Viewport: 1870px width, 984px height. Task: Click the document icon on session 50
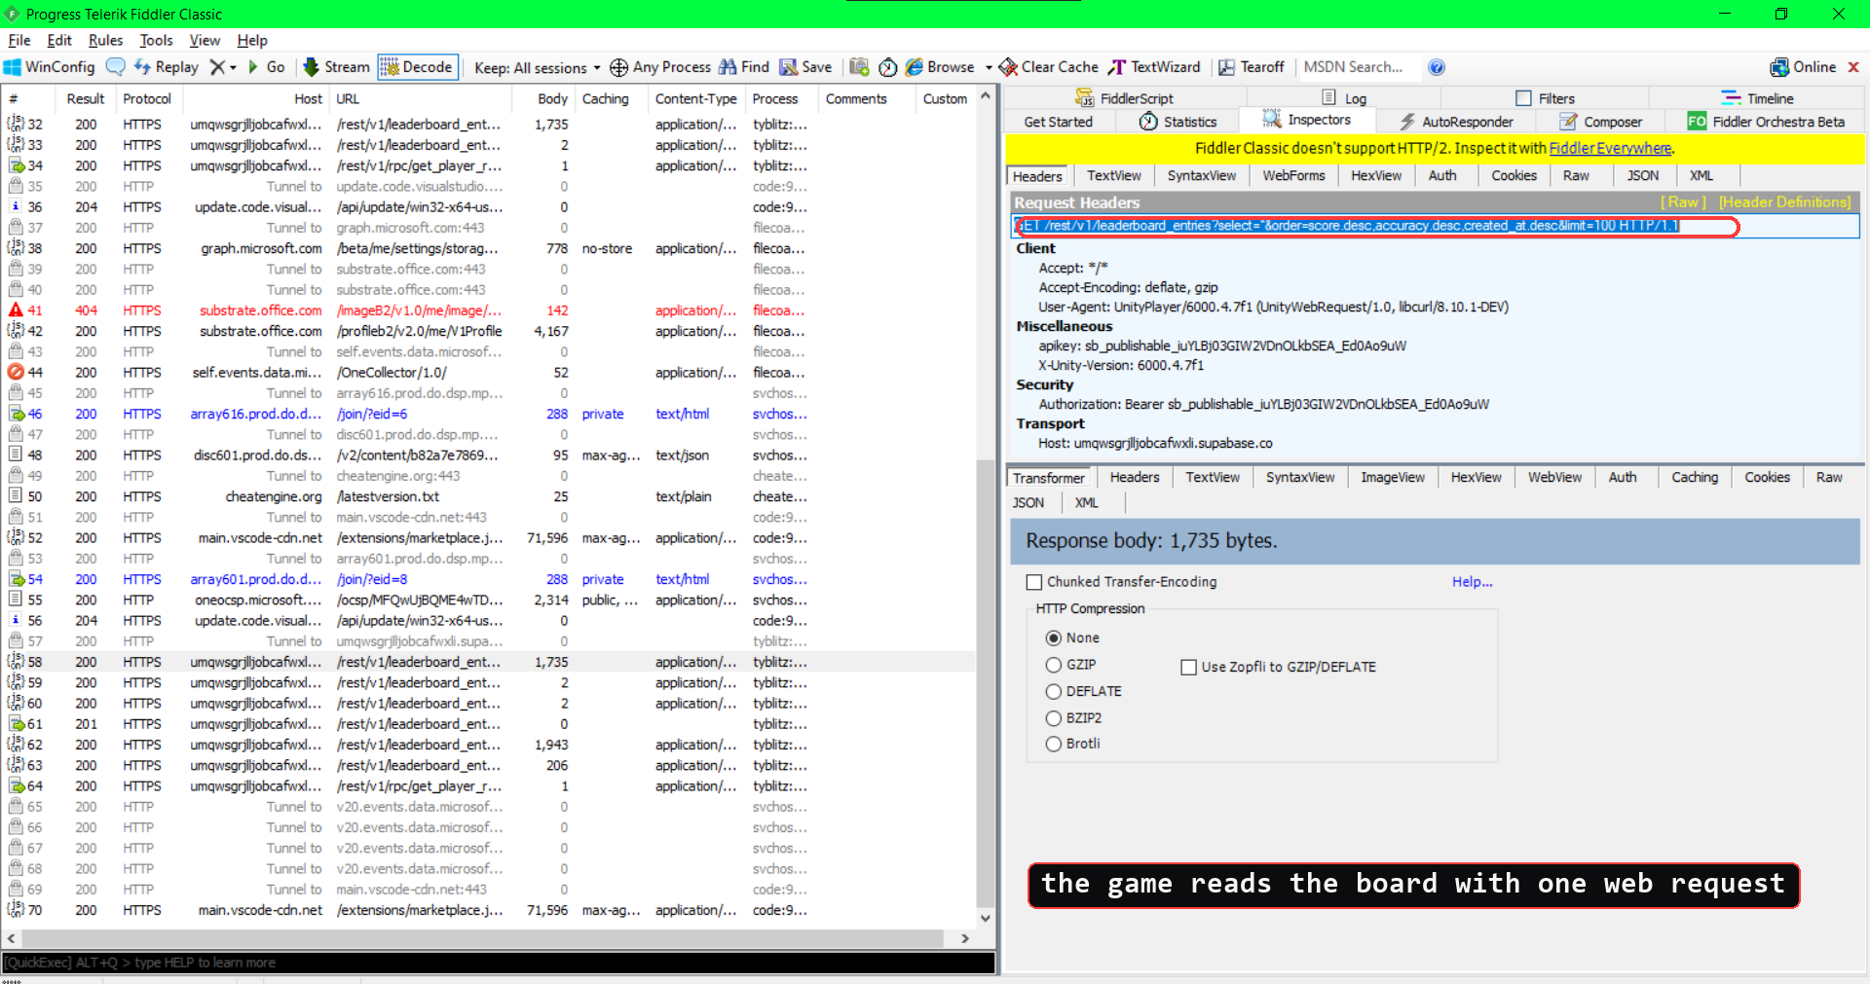point(16,496)
